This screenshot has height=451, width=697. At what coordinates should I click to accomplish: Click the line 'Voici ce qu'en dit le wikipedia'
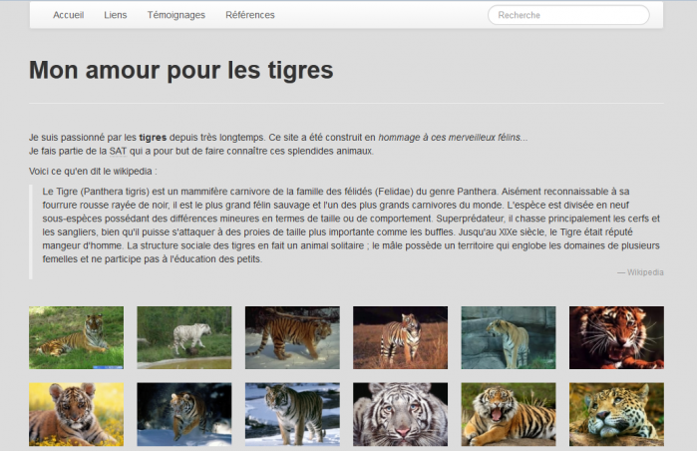tap(93, 172)
